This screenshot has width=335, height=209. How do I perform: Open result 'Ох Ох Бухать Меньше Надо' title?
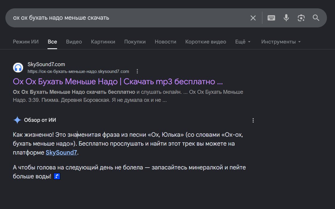point(118,82)
